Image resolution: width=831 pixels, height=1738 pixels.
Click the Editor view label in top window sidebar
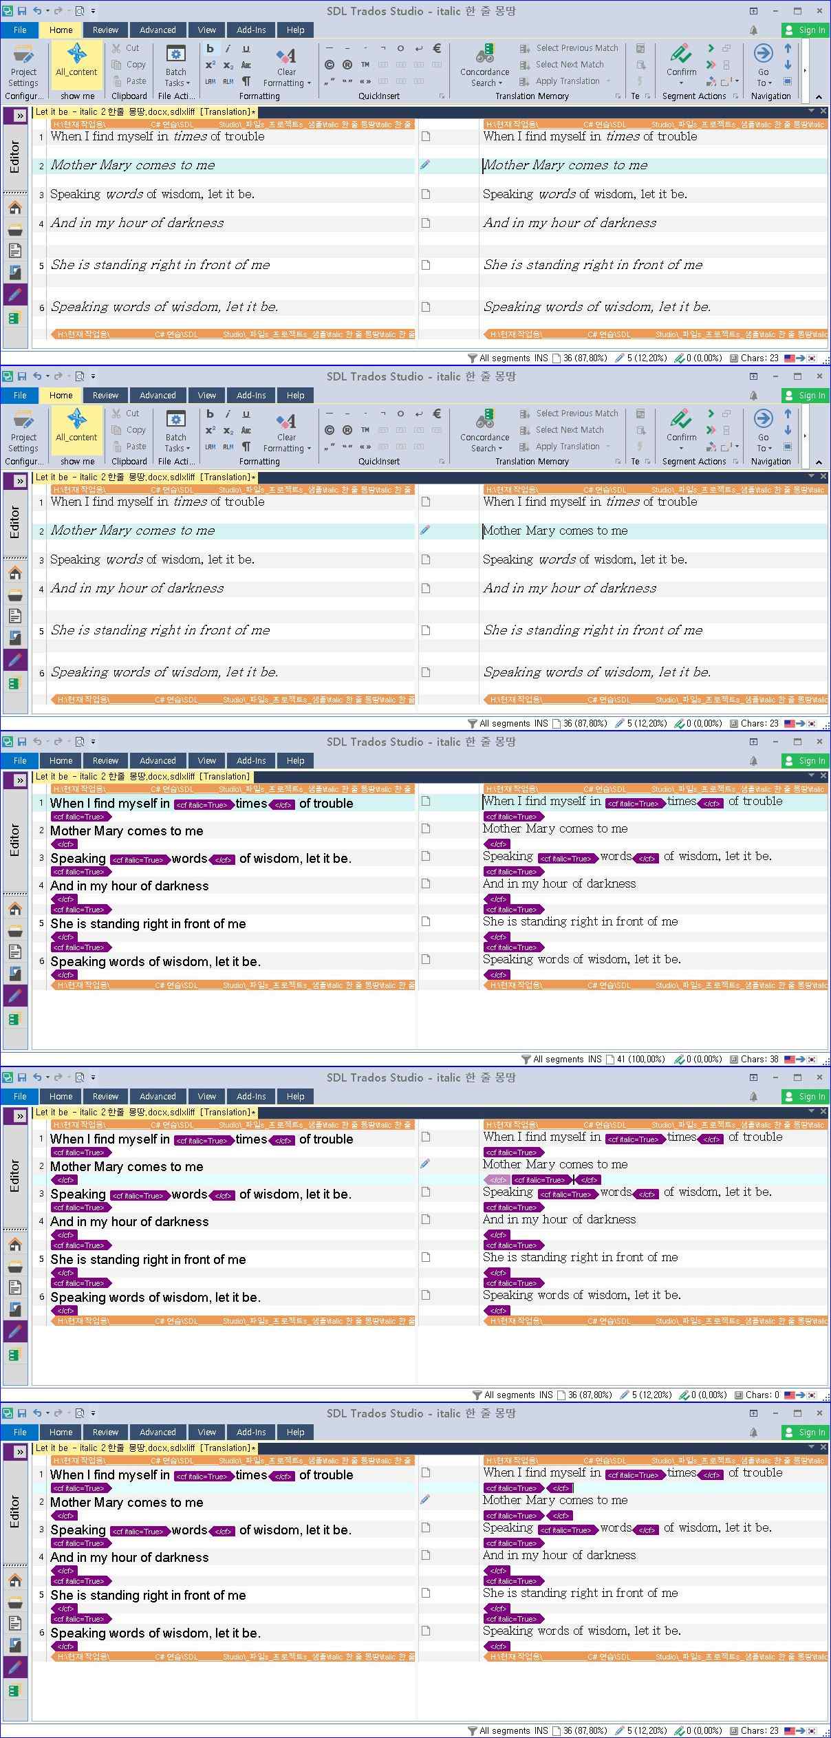(x=15, y=157)
